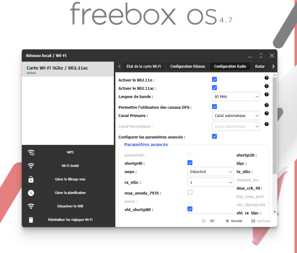Open the Radar tab
The height and width of the screenshot is (253, 297).
pos(260,66)
